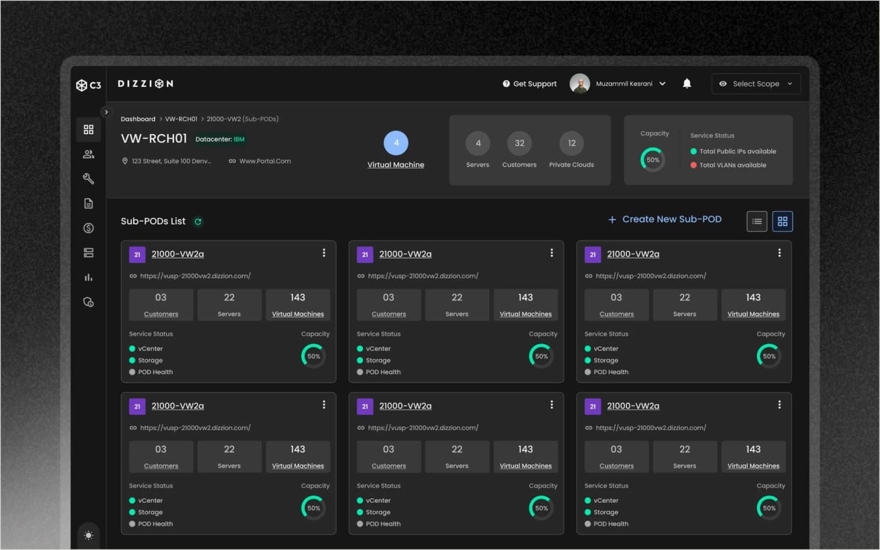The height and width of the screenshot is (550, 880).
Task: Open 21000-VW2a title on top-left card
Action: point(178,254)
